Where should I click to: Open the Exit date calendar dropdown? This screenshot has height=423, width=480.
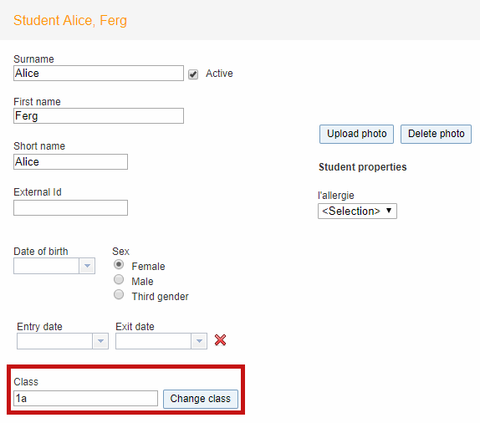(x=199, y=341)
